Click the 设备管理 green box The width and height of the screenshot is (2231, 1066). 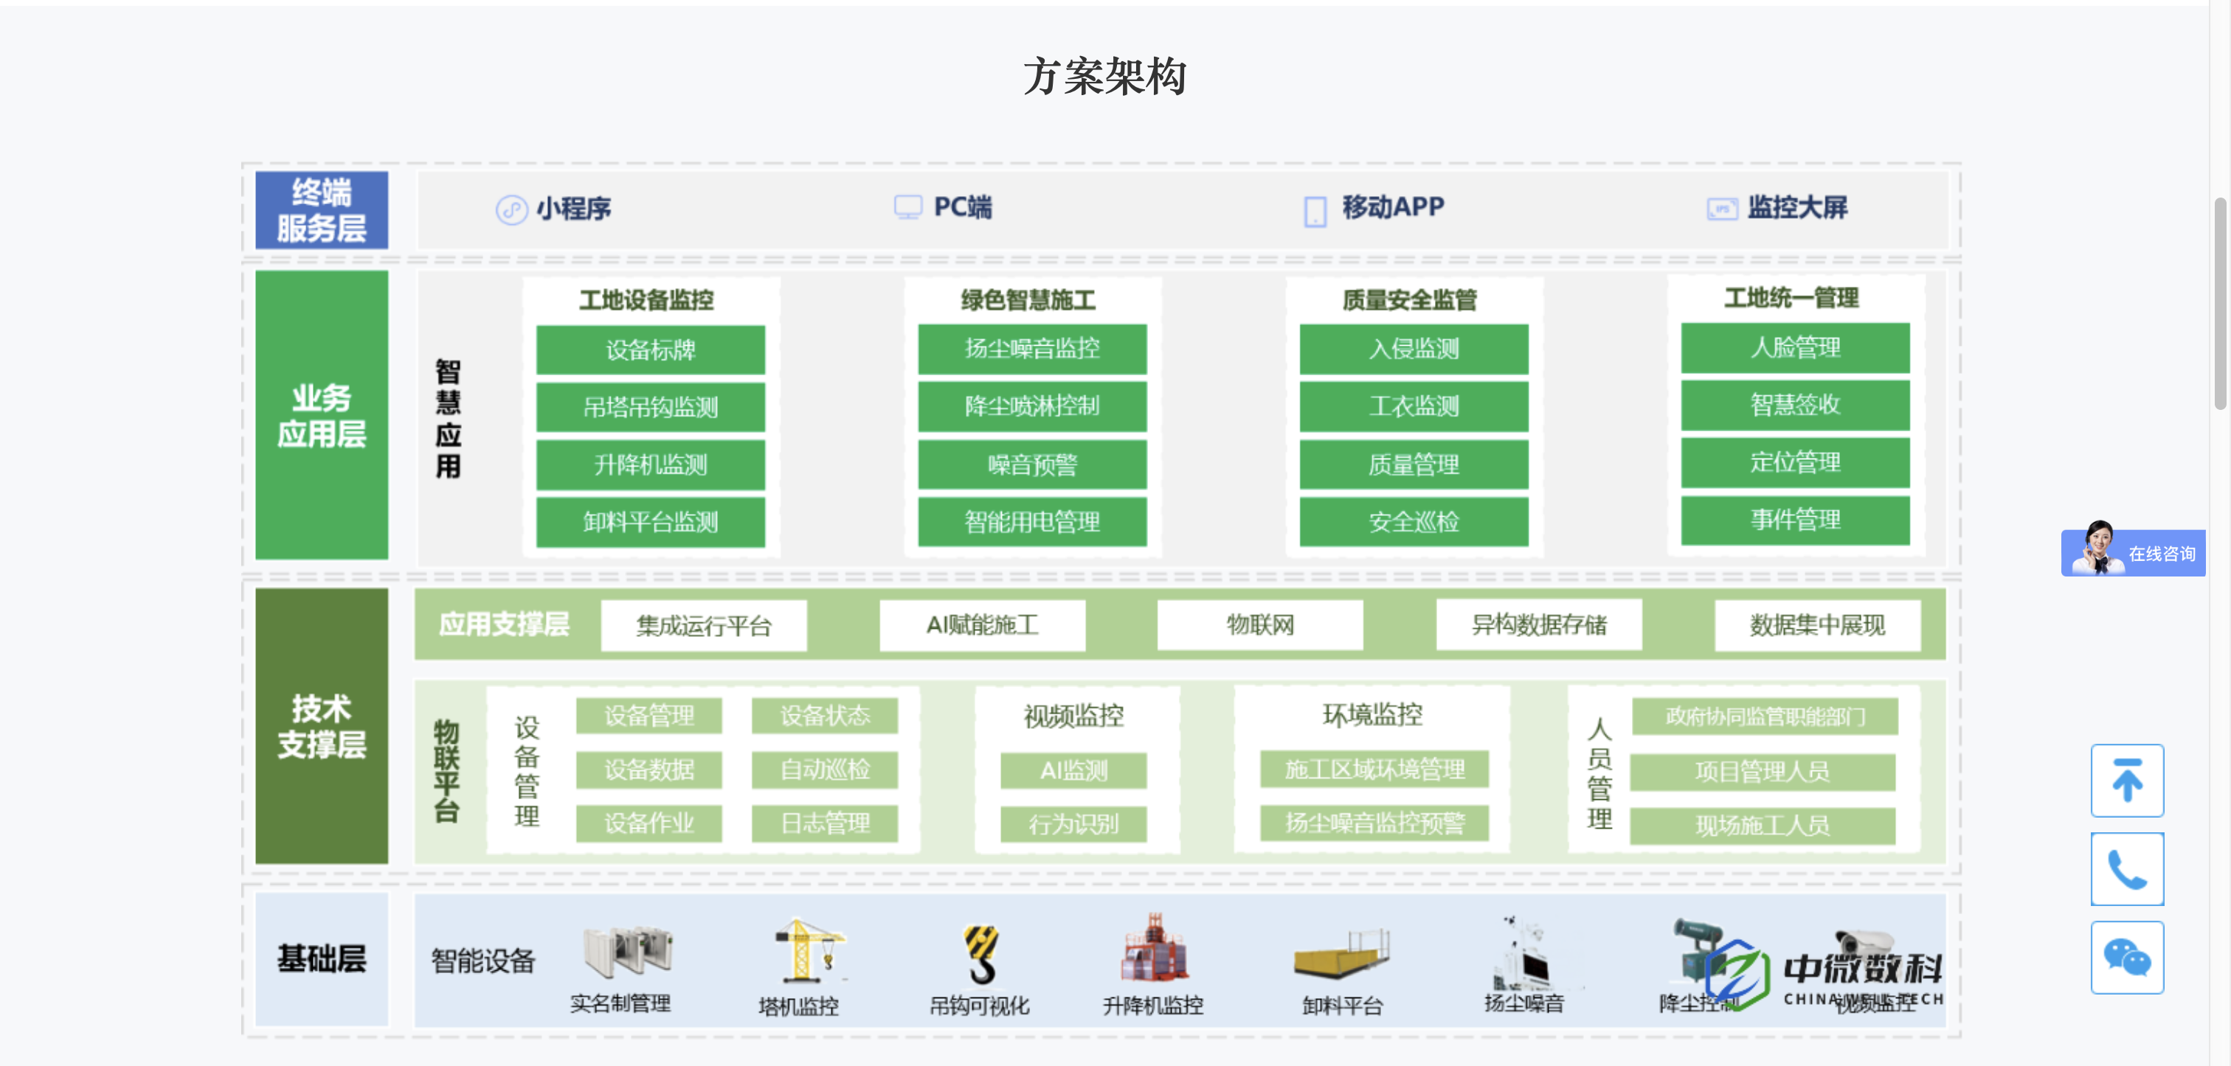(x=649, y=716)
